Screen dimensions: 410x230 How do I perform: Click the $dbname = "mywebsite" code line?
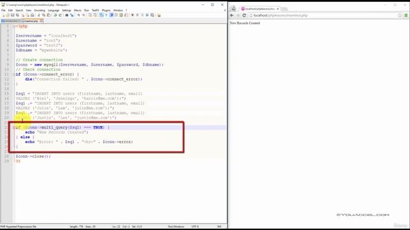coord(41,50)
